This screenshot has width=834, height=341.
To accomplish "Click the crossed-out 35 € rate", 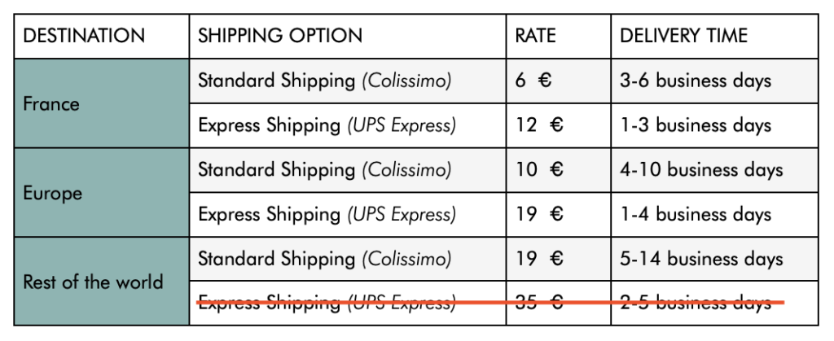I will coord(559,304).
